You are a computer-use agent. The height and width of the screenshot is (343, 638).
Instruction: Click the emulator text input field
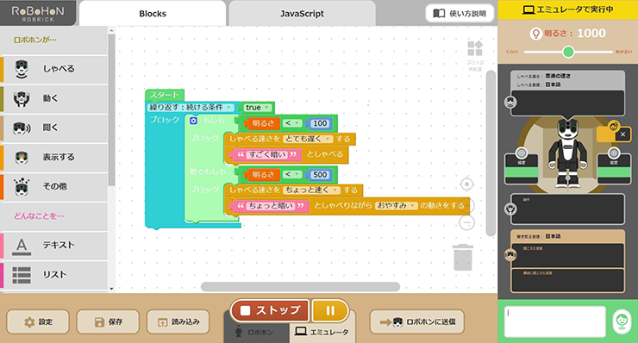(x=554, y=321)
